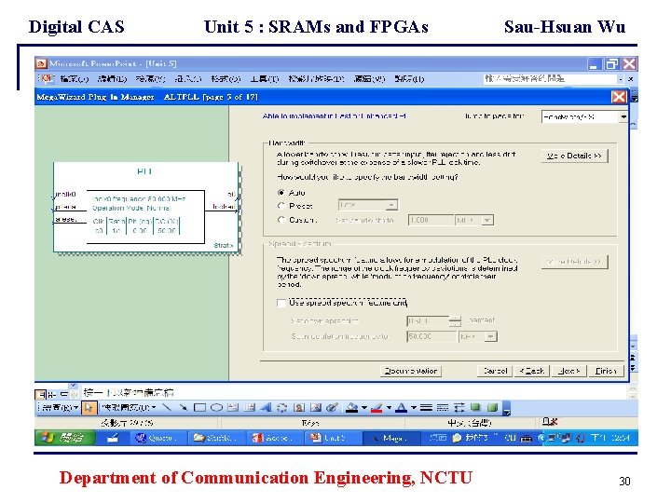
Task: Insert a vertical Text Box
Action: pos(250,408)
